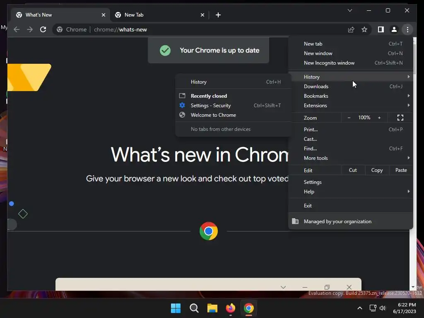Select New window menu item
Viewport: 424px width, 318px height.
350,53
